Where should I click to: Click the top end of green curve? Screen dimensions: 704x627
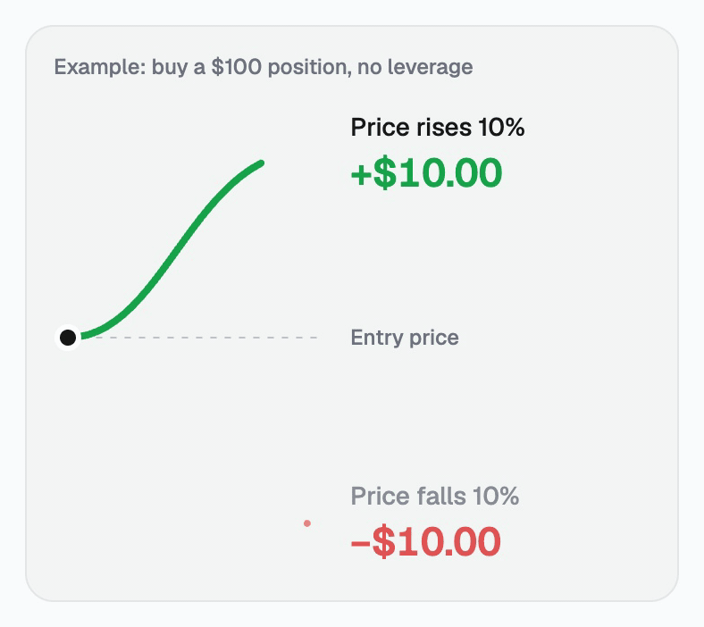click(261, 163)
